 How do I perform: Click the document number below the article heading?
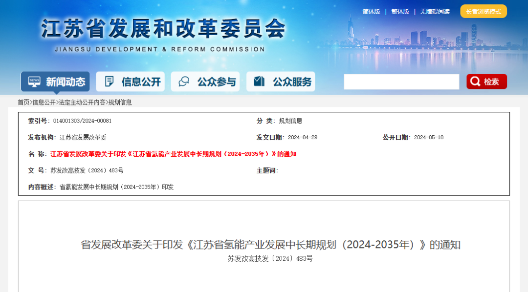click(x=270, y=259)
